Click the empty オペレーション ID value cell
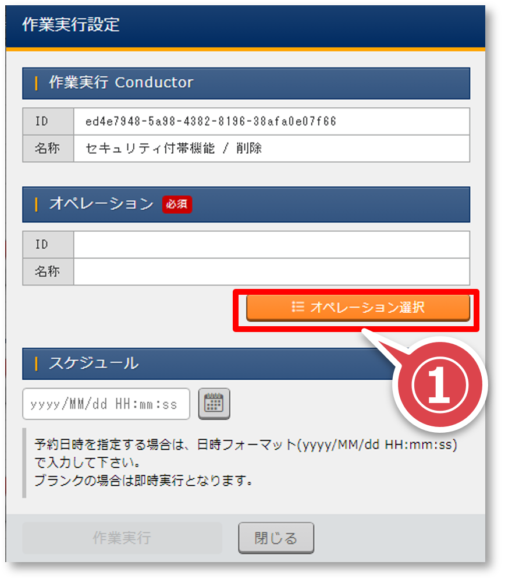Viewport: 519px width, 579px height. (x=271, y=245)
